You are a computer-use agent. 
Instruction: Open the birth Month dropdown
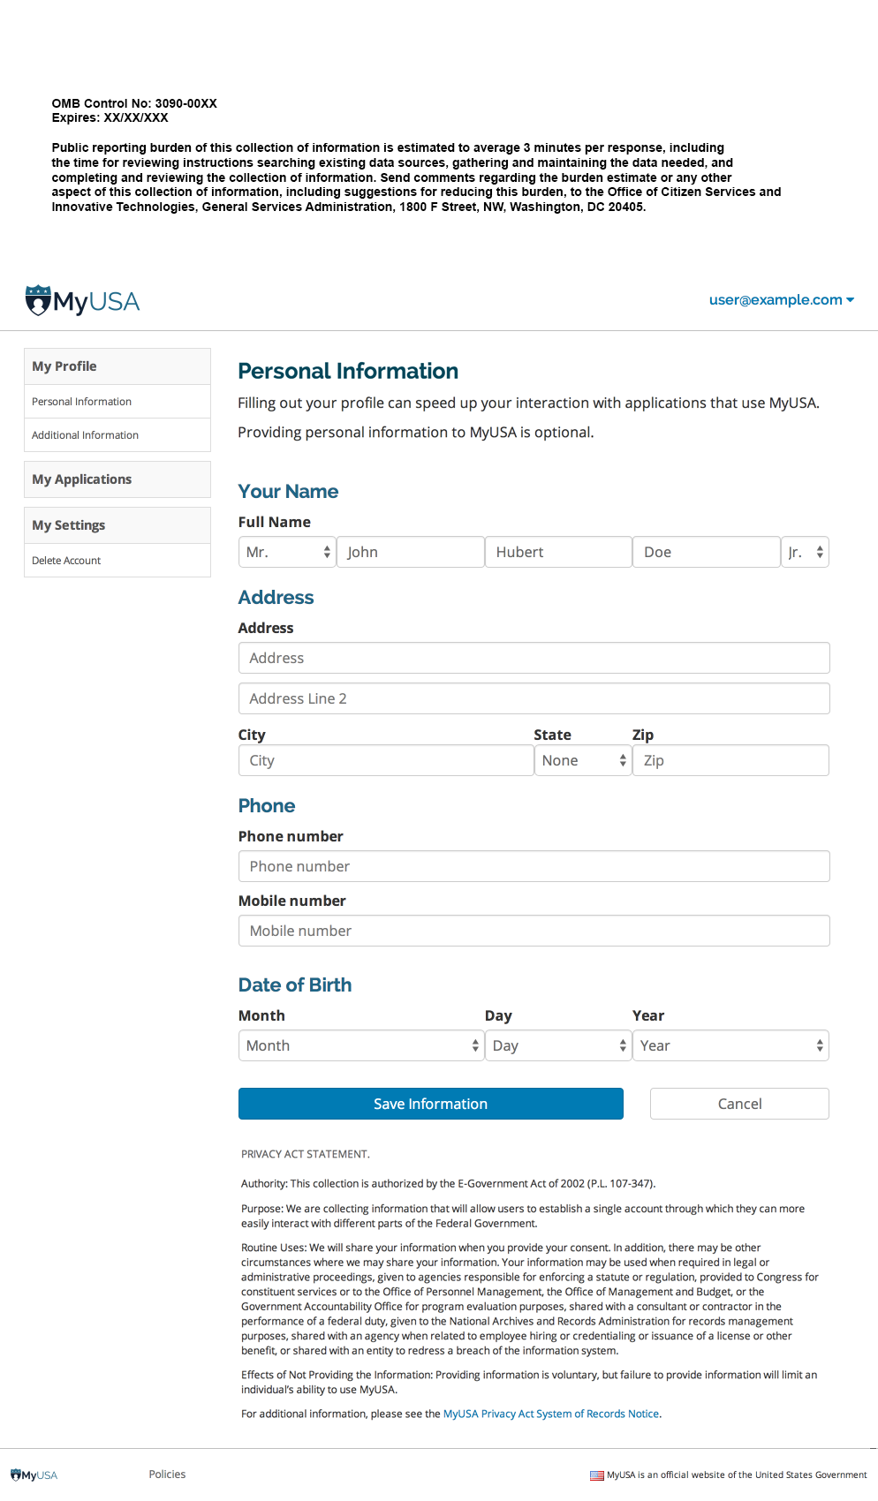coord(360,1045)
